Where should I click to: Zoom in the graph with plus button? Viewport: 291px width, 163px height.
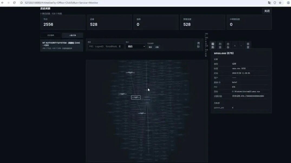(235, 46)
